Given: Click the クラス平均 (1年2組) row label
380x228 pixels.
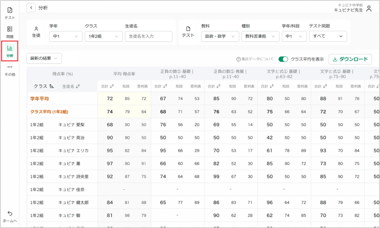Looking at the screenshot, I should pos(49,112).
